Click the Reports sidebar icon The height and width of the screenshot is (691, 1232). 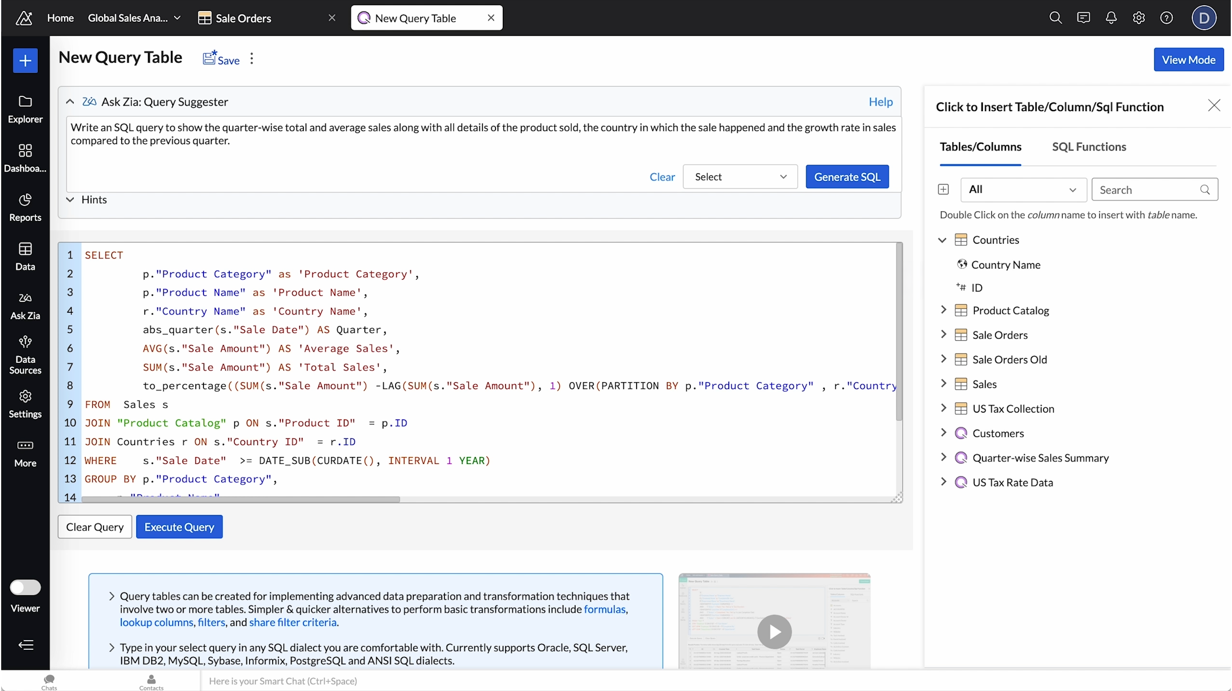(x=25, y=207)
